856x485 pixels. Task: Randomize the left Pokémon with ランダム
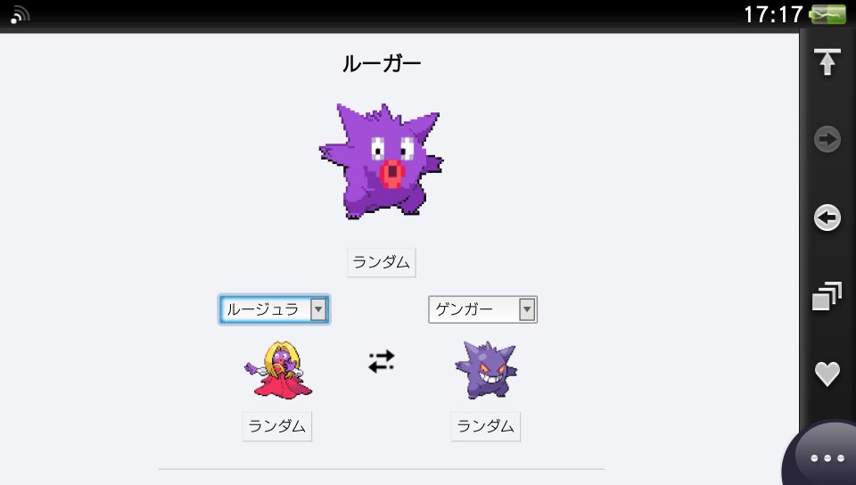point(276,426)
